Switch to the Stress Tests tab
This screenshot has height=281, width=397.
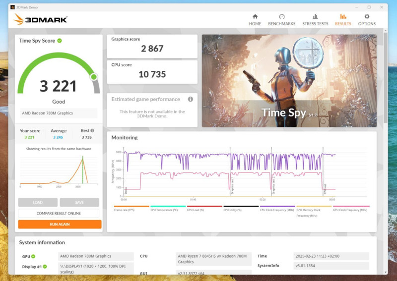click(315, 20)
